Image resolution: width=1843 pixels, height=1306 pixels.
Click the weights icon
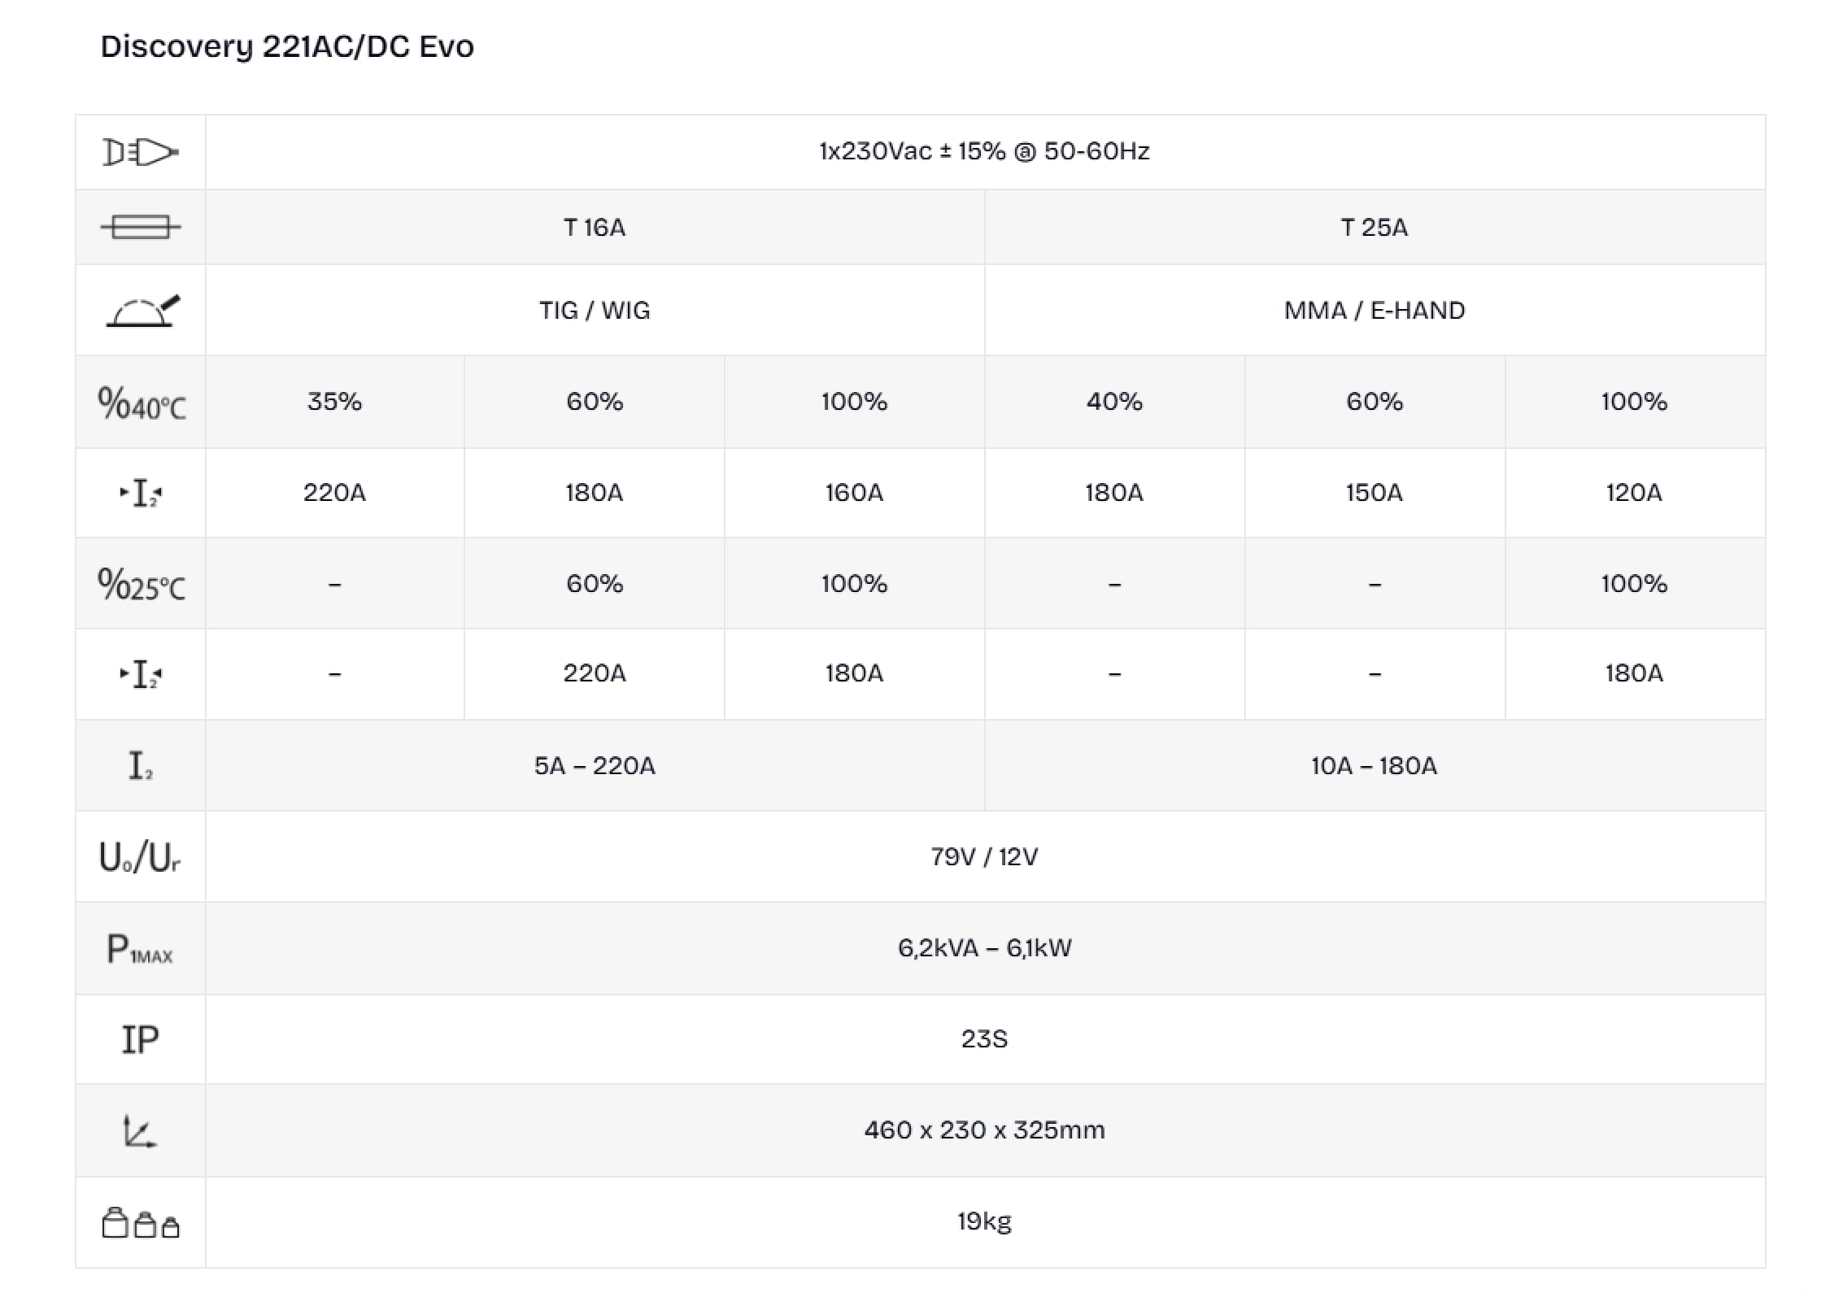140,1222
